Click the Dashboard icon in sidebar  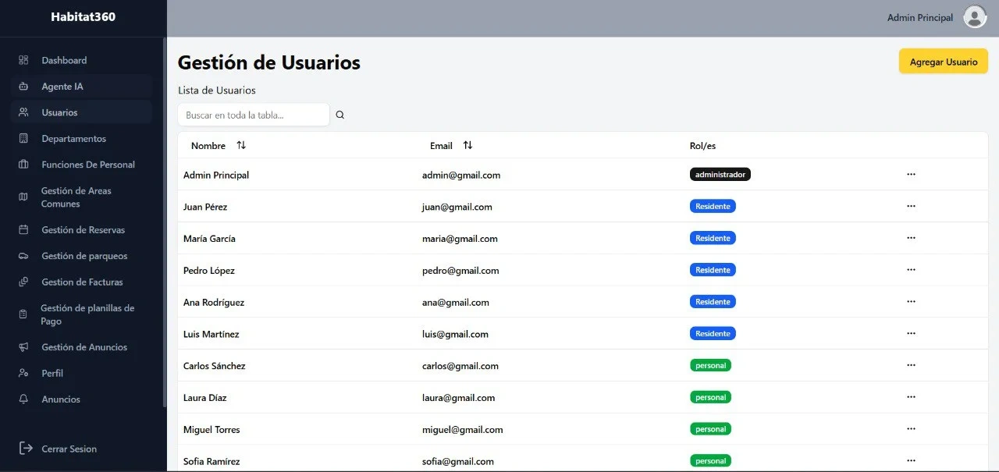[x=23, y=60]
